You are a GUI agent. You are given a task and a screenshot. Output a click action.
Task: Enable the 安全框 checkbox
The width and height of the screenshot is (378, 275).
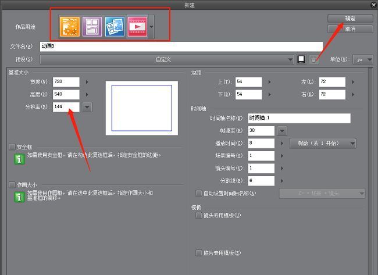(12, 147)
